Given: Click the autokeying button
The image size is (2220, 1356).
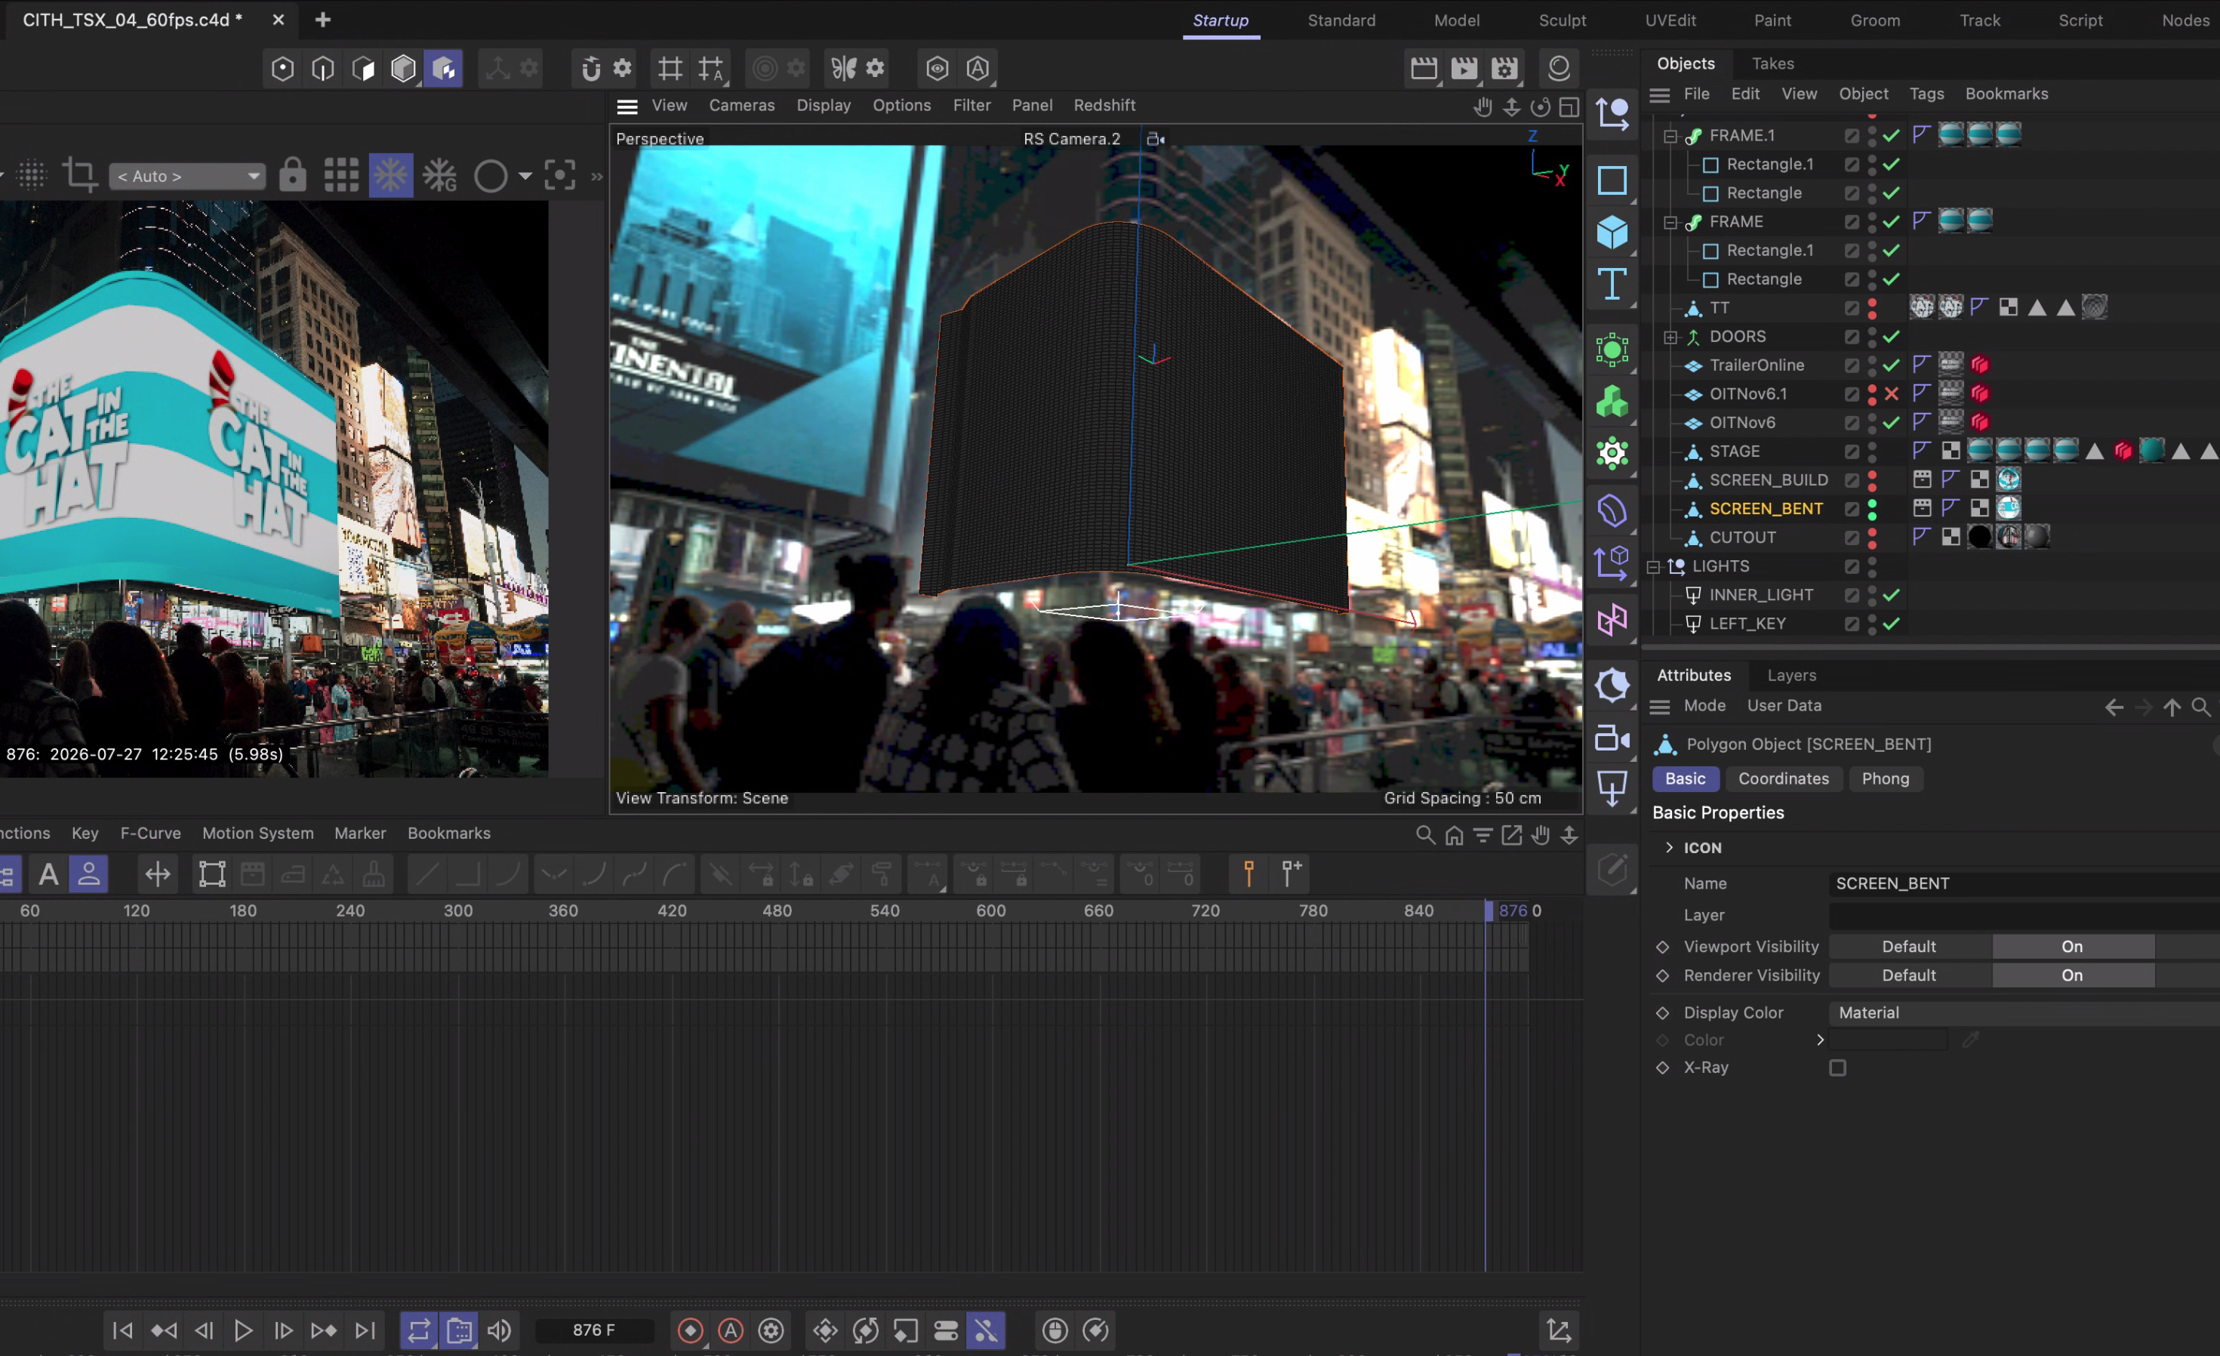Looking at the screenshot, I should [x=731, y=1330].
